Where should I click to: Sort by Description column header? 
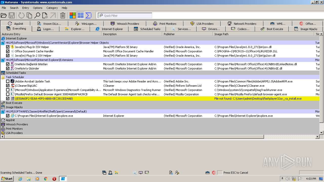click(132, 34)
